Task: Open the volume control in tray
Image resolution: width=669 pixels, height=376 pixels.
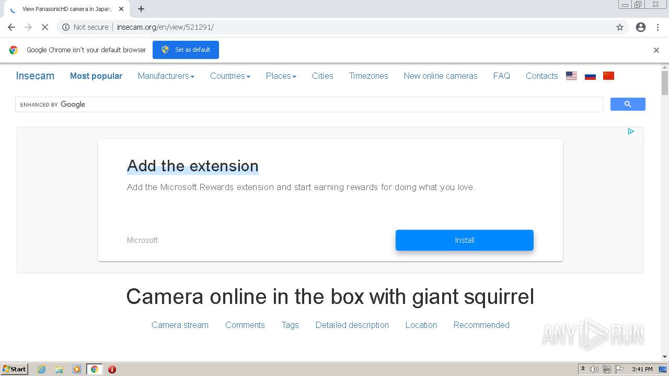Action: coord(594,369)
